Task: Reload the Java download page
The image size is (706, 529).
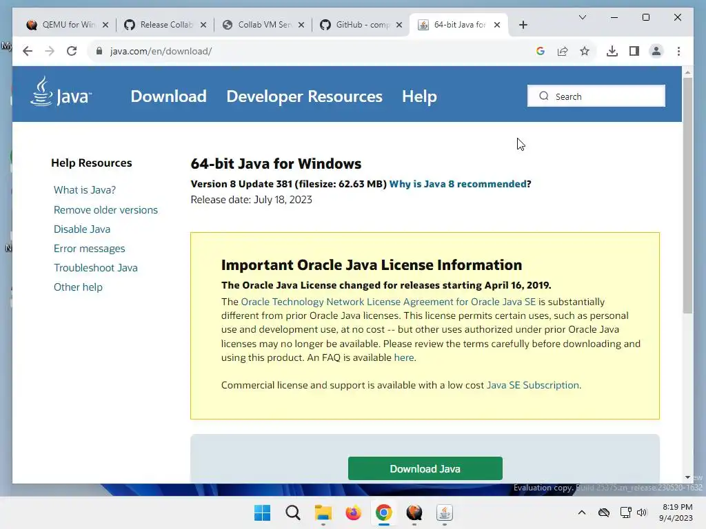Action: click(x=72, y=51)
